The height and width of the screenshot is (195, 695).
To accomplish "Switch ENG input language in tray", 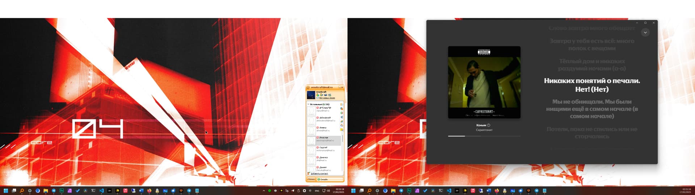I will click(x=317, y=191).
